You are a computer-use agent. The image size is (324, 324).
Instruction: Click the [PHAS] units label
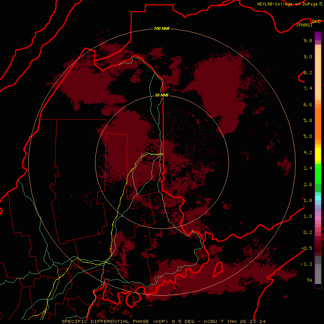coord(304,25)
